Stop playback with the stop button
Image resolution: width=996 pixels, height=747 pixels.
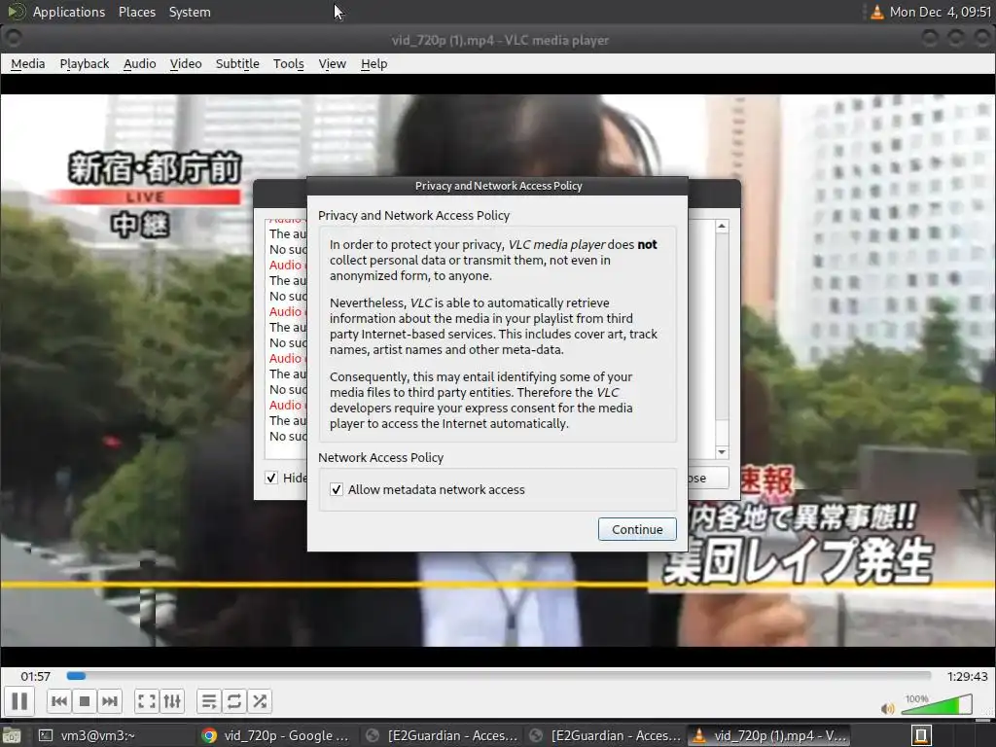point(85,701)
